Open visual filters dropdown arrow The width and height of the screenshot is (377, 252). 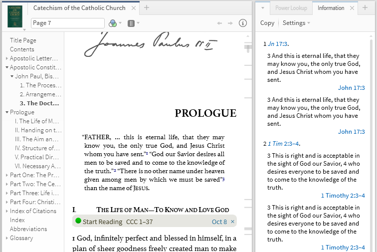point(120,23)
